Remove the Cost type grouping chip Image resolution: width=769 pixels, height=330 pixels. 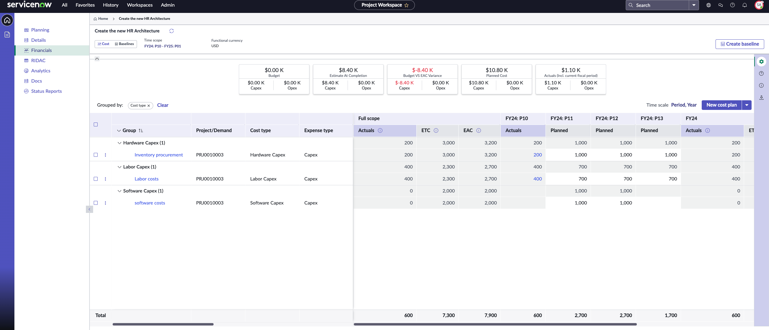click(x=149, y=106)
